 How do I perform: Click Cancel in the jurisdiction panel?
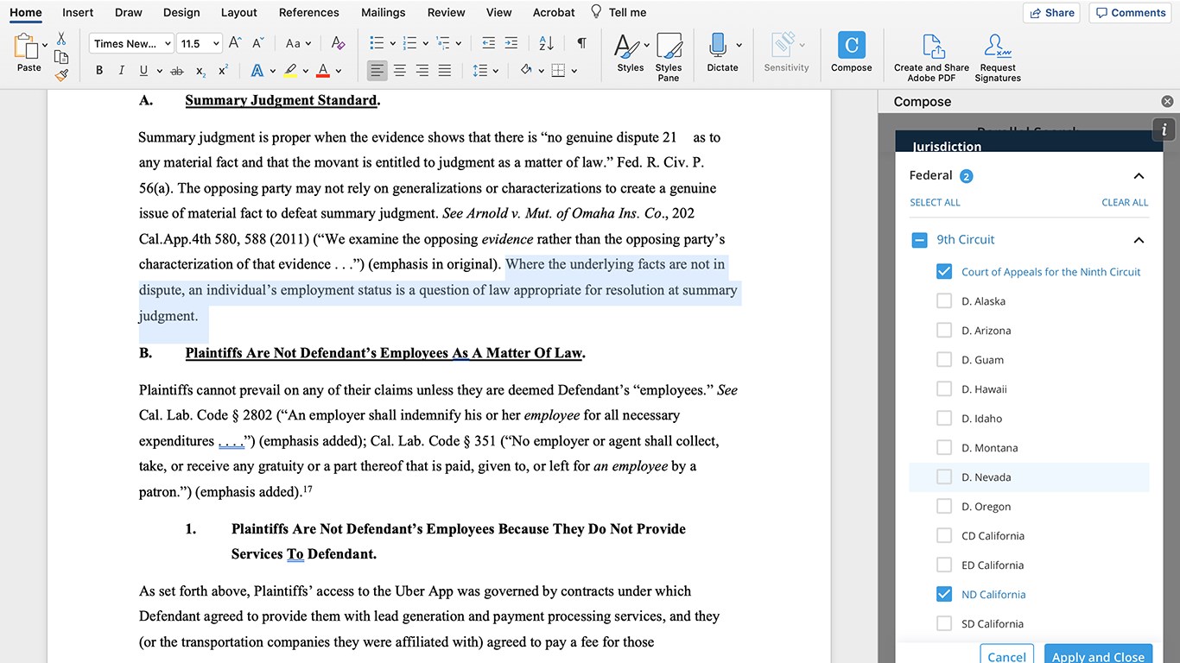1007,656
